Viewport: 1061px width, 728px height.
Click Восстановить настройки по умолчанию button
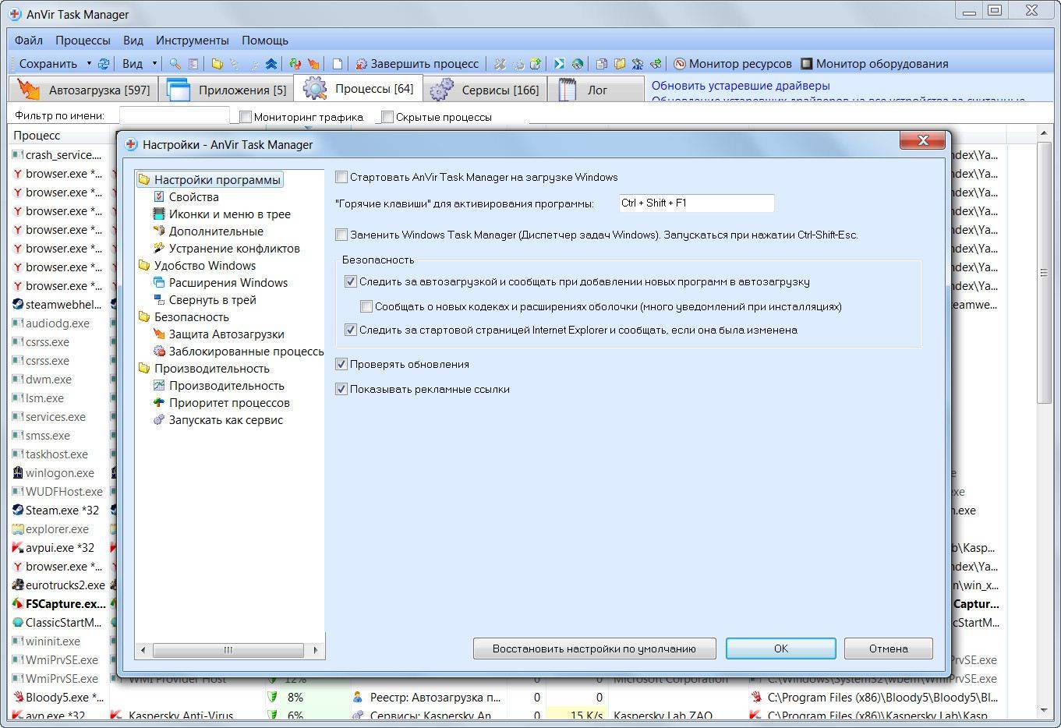point(594,648)
